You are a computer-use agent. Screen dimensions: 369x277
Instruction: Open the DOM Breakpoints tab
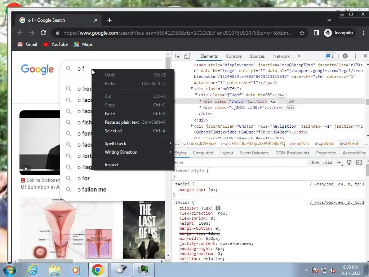click(292, 153)
